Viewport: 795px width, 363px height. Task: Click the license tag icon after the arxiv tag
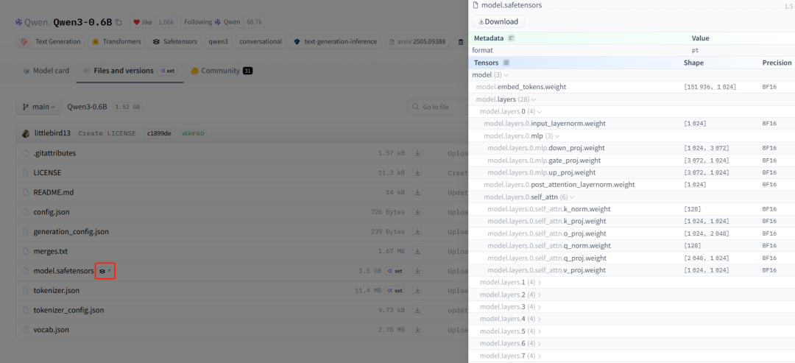pos(460,41)
